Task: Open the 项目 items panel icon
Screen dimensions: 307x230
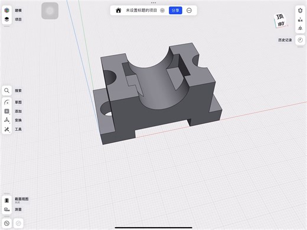Action: 6,19
